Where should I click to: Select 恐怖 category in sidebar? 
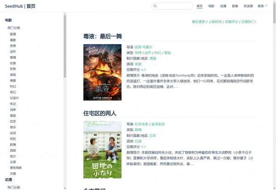click(13, 69)
